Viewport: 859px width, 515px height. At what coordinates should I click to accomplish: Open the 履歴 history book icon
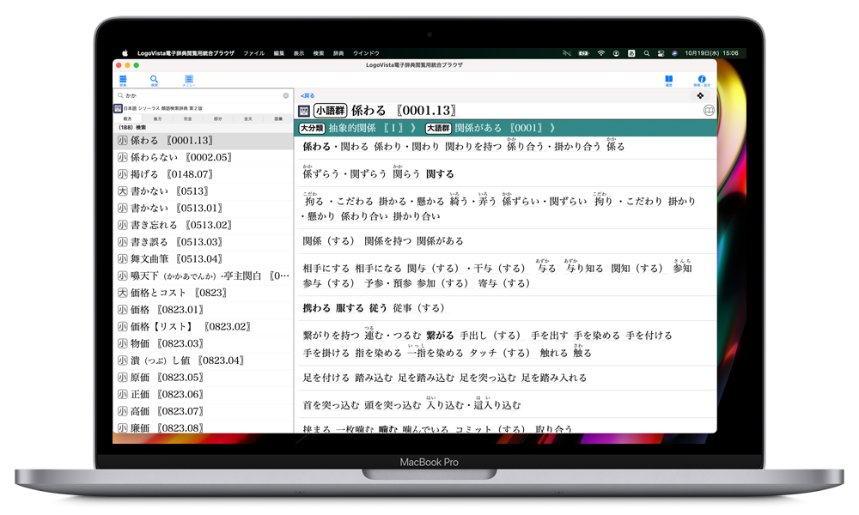coord(668,80)
